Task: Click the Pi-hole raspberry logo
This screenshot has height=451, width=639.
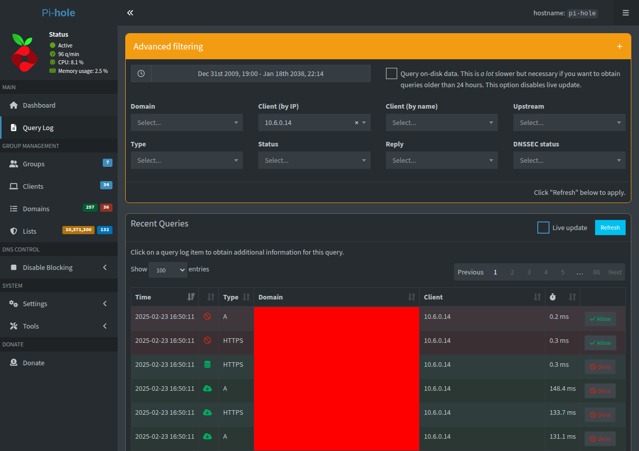Action: point(25,52)
